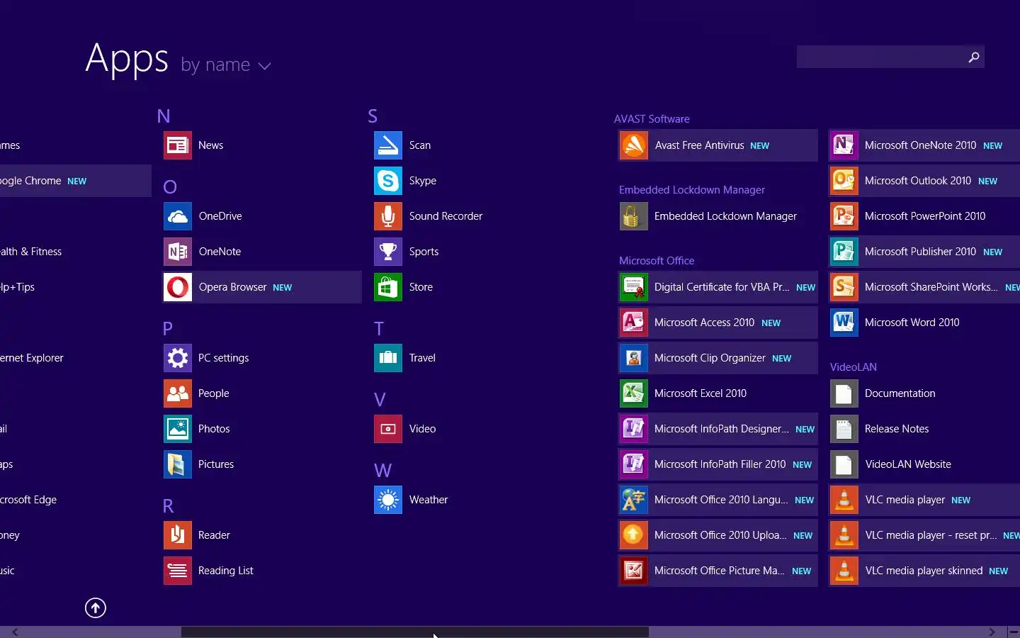1020x638 pixels.
Task: Launch Microsoft Excel 2010 icon
Action: click(634, 393)
